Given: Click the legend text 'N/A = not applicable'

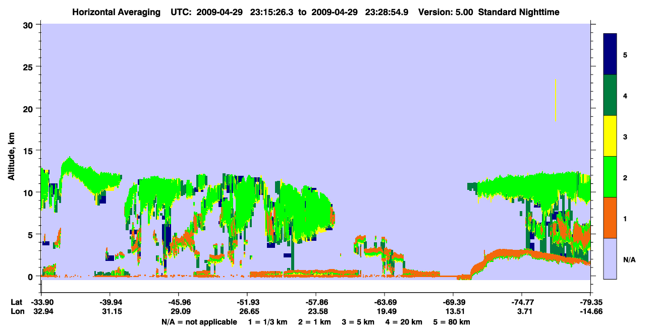Looking at the screenshot, I should tap(199, 322).
